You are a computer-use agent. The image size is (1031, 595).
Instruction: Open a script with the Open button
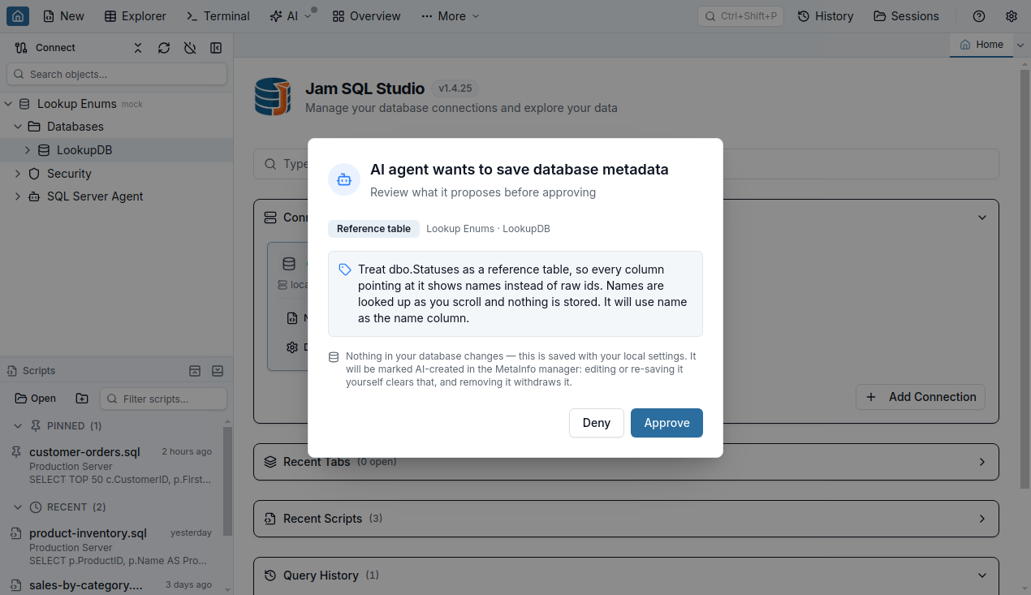tap(36, 399)
